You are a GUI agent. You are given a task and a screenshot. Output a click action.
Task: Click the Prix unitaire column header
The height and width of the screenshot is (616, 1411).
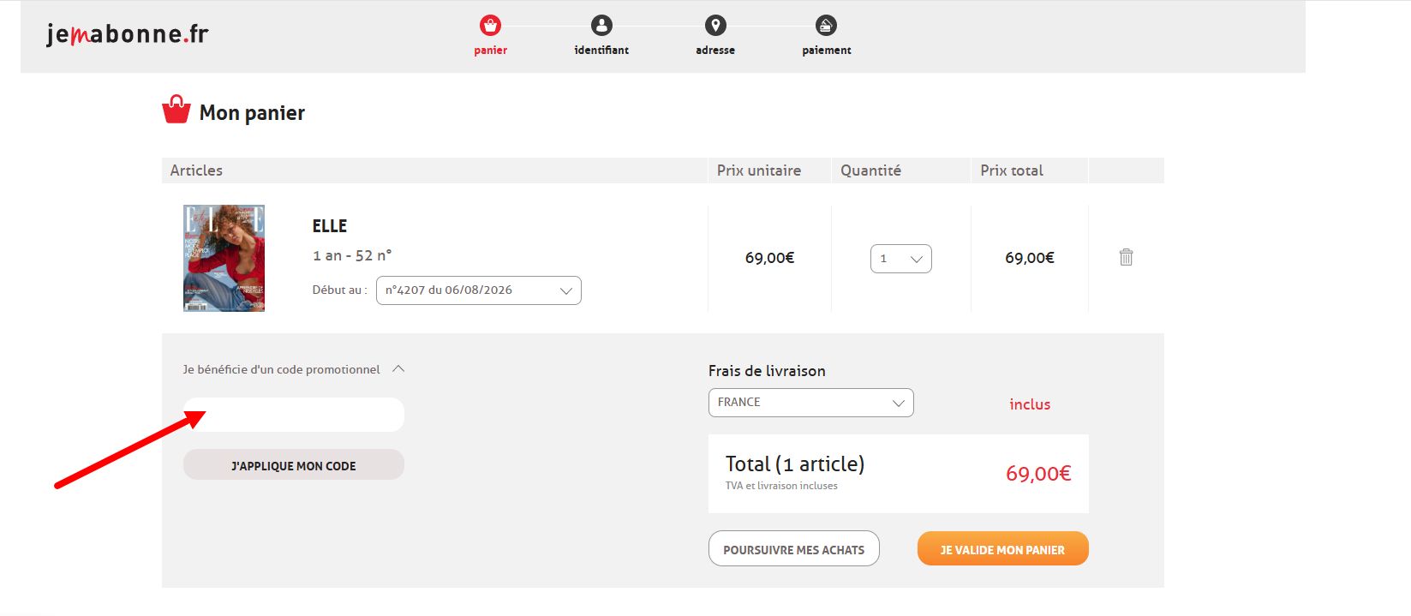pos(759,170)
